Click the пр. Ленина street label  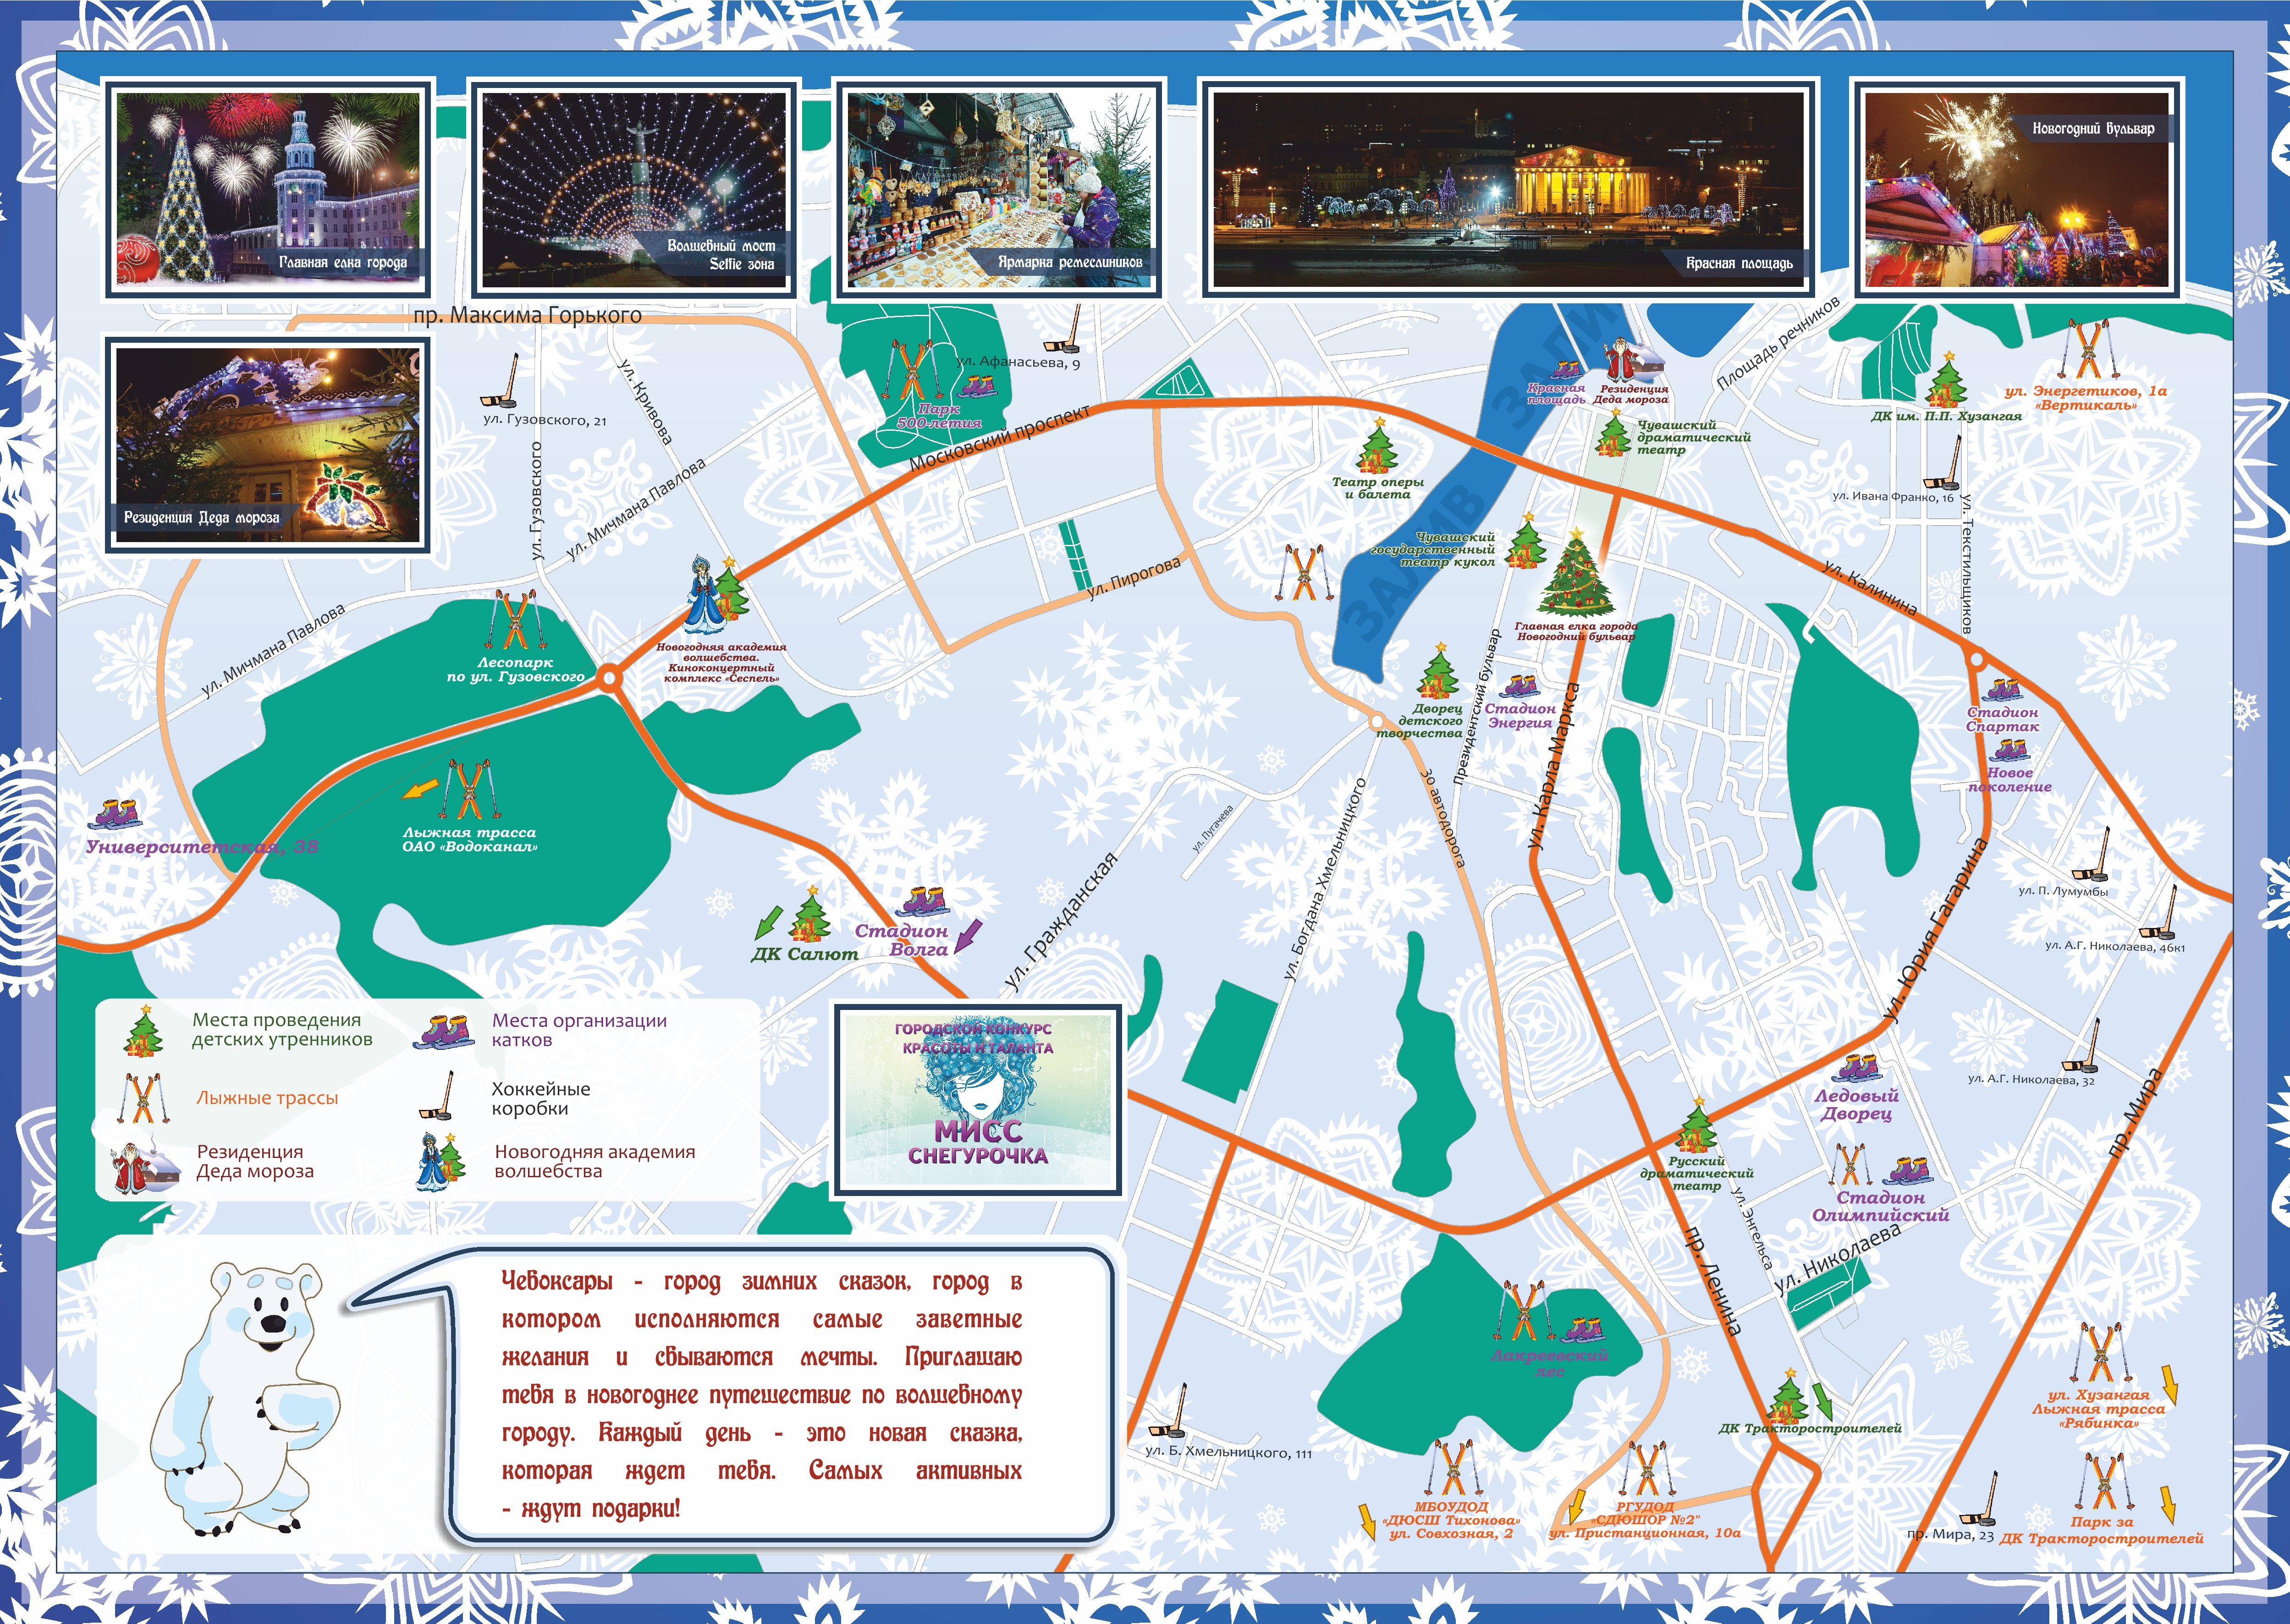point(1714,1281)
